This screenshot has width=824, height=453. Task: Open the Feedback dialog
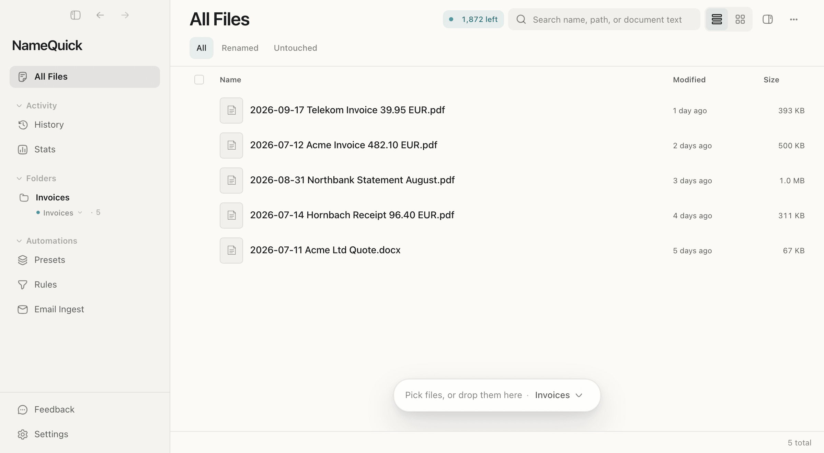click(x=85, y=410)
